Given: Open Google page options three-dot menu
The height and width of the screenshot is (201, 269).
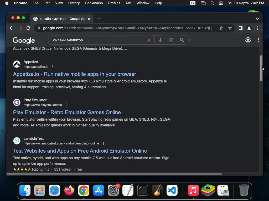Looking at the screenshot, I should click(x=258, y=40).
